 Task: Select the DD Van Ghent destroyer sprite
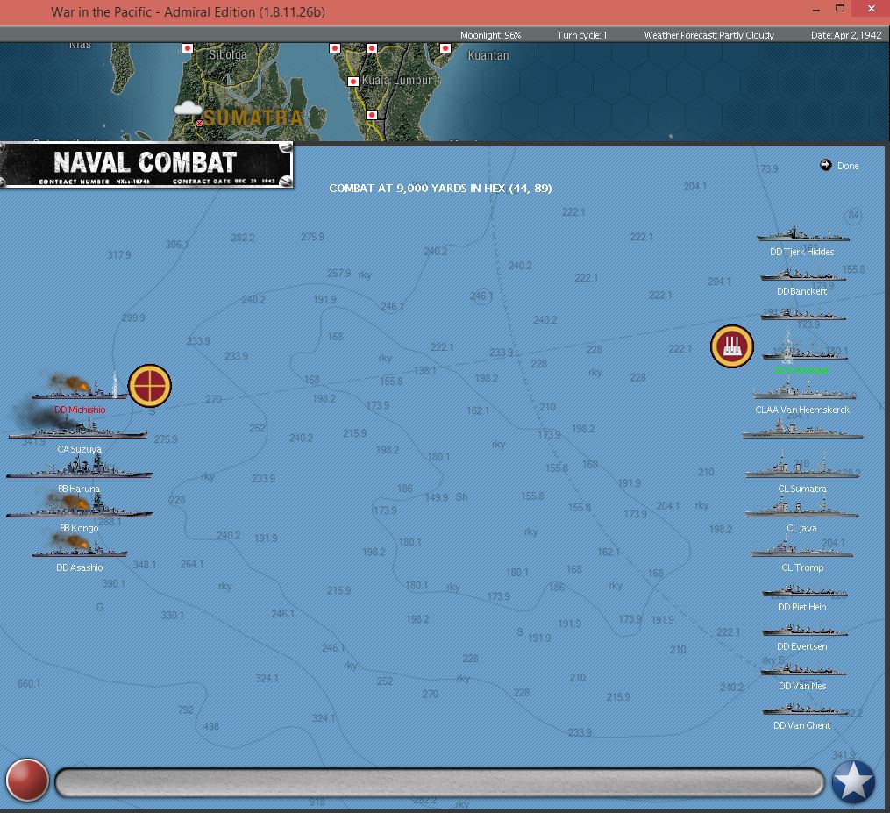804,709
